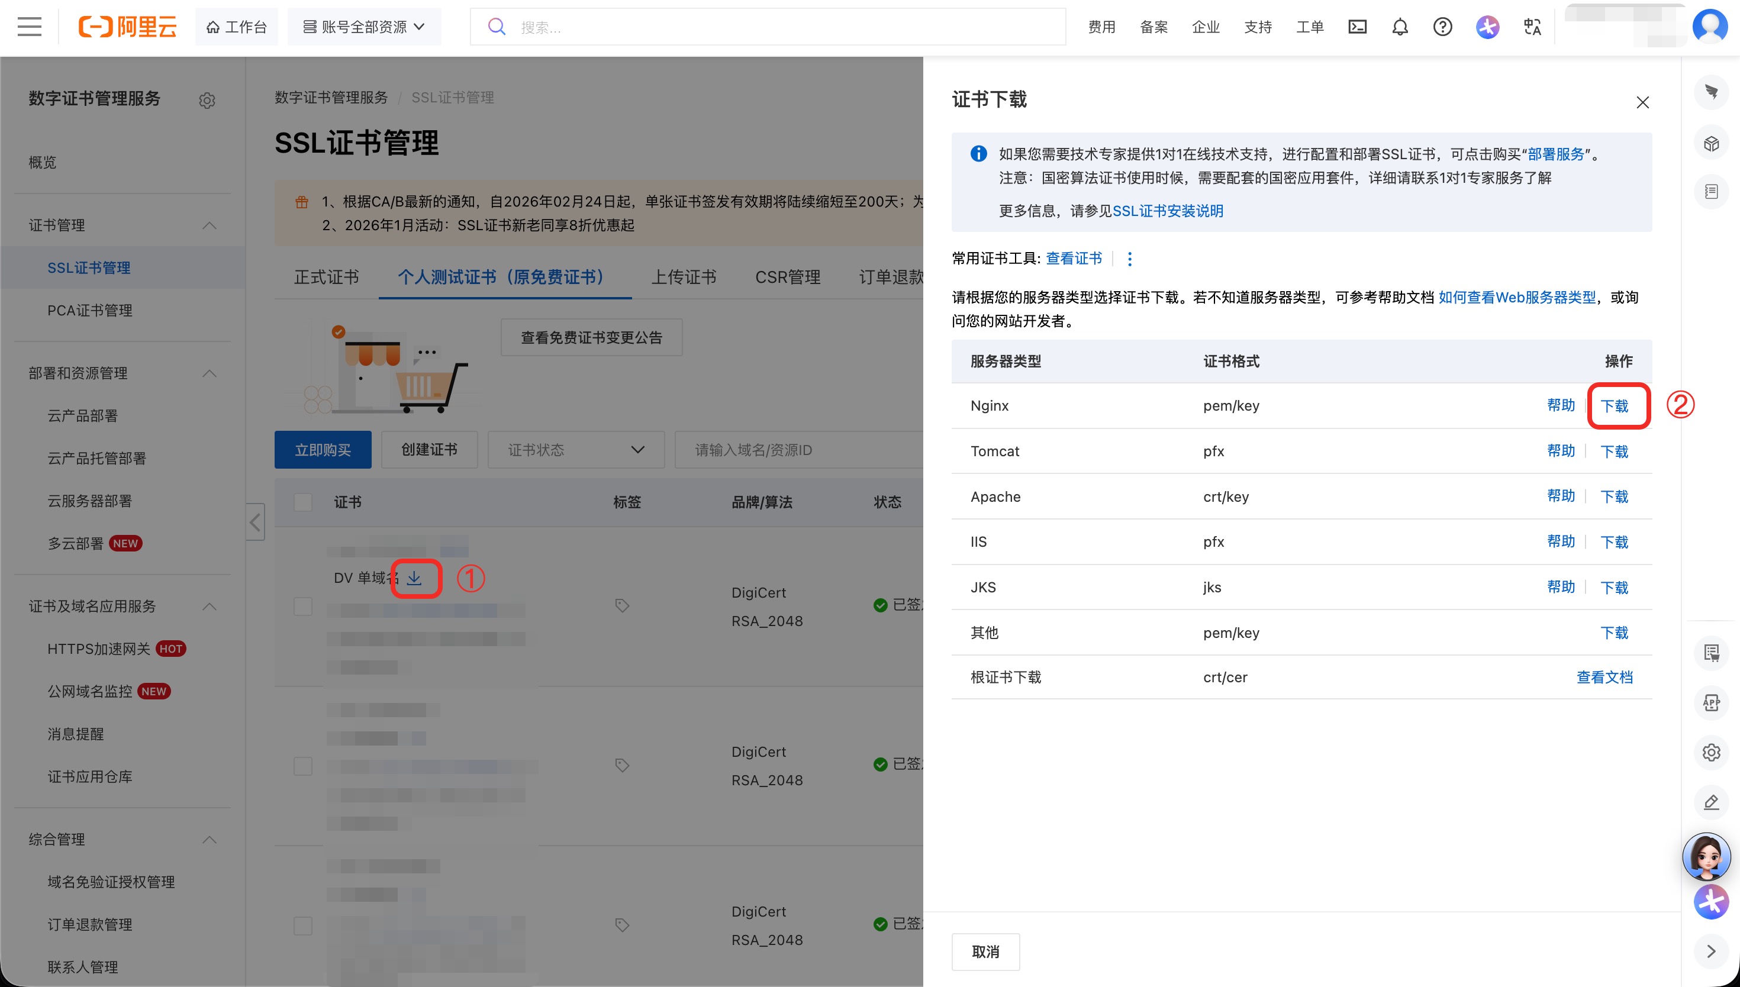Collapse the 证书管理 sidebar section

pyautogui.click(x=210, y=225)
